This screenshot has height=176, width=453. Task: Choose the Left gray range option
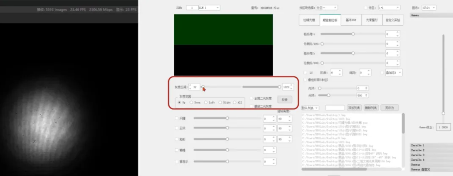tap(206, 102)
